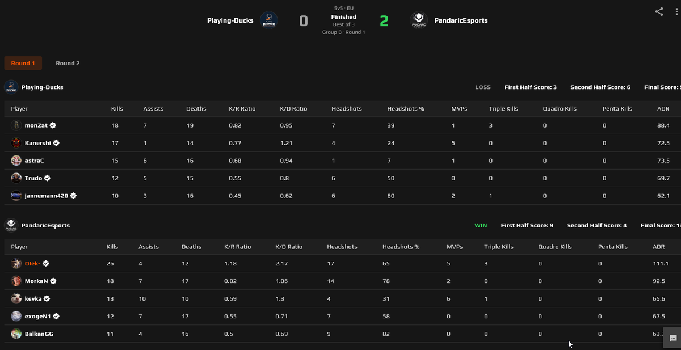Click kevka's avatar
The image size is (681, 350).
point(16,299)
